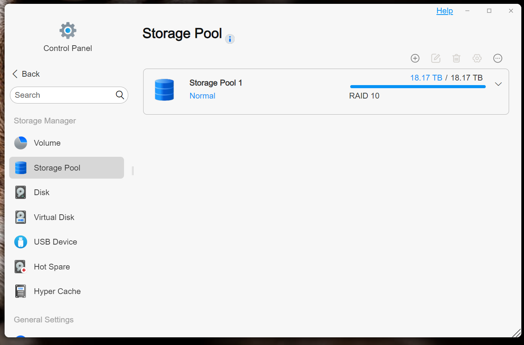The height and width of the screenshot is (345, 524).
Task: Click the info icon beside Storage Pool title
Action: pyautogui.click(x=230, y=39)
